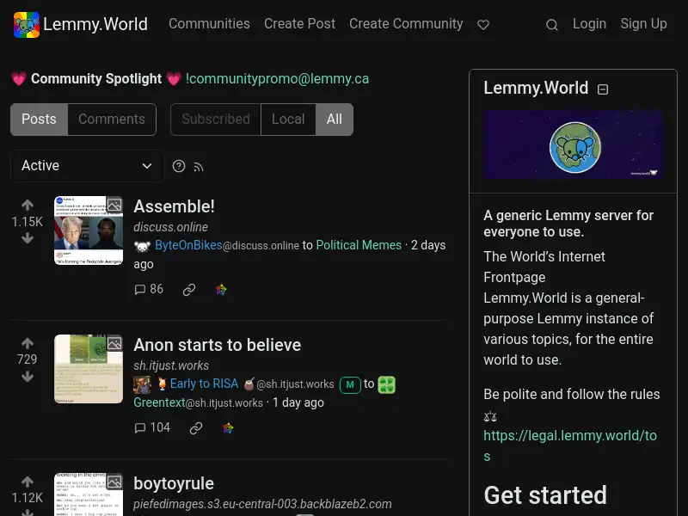Screen dimensions: 688x516
Task: Downvote the Anon starts to believe post
Action: (x=28, y=377)
